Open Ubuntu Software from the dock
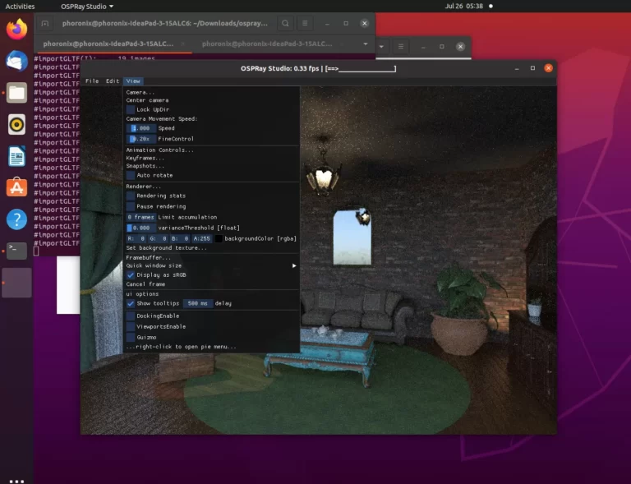 point(16,187)
